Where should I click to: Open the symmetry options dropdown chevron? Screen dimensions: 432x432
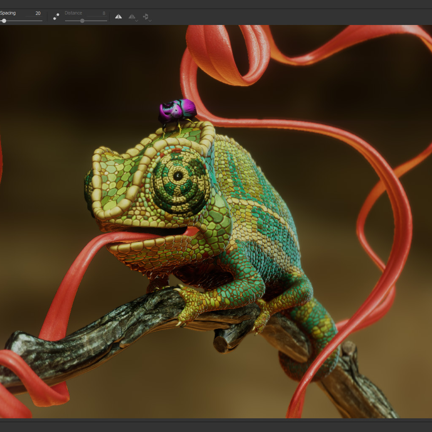pos(136,21)
